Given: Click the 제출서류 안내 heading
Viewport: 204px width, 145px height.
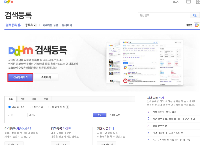Looking at the screenshot, I should (106, 128).
